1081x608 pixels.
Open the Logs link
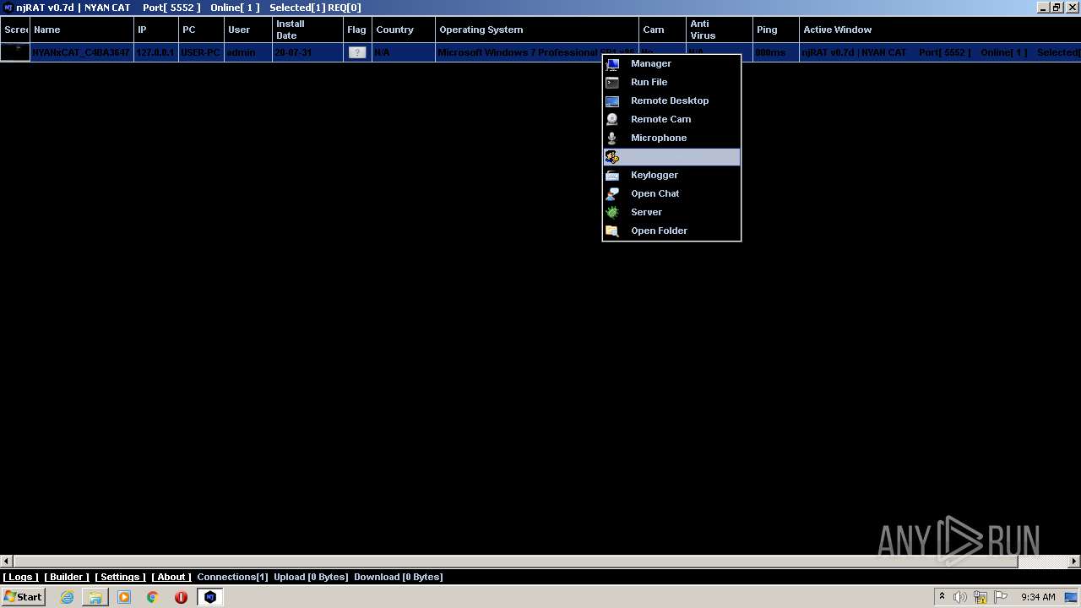click(x=20, y=577)
